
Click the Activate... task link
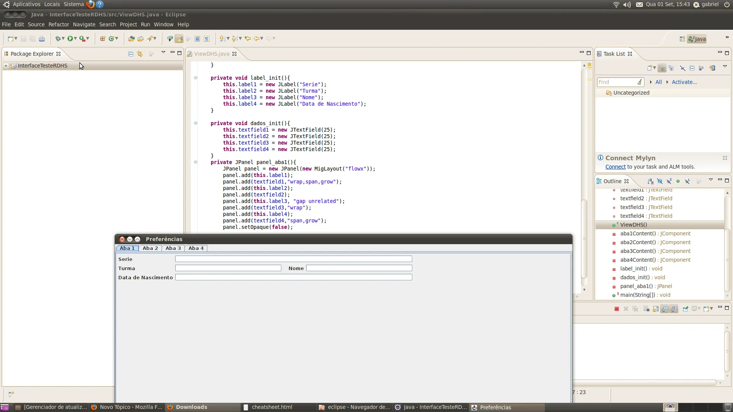click(x=684, y=82)
